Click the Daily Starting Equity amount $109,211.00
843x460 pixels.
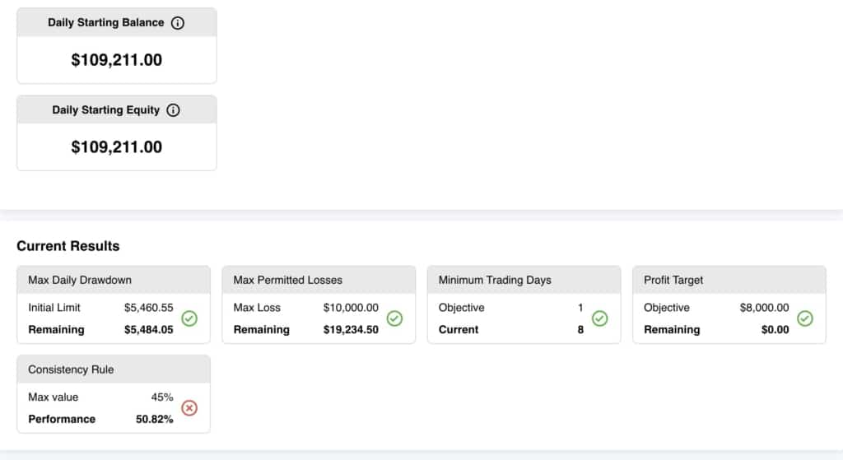117,147
